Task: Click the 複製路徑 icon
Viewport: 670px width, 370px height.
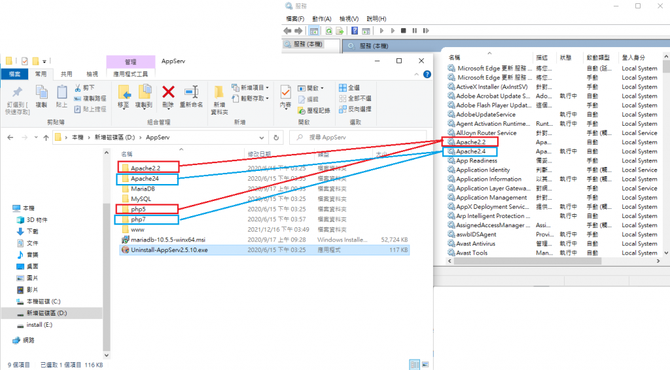Action: coord(78,98)
